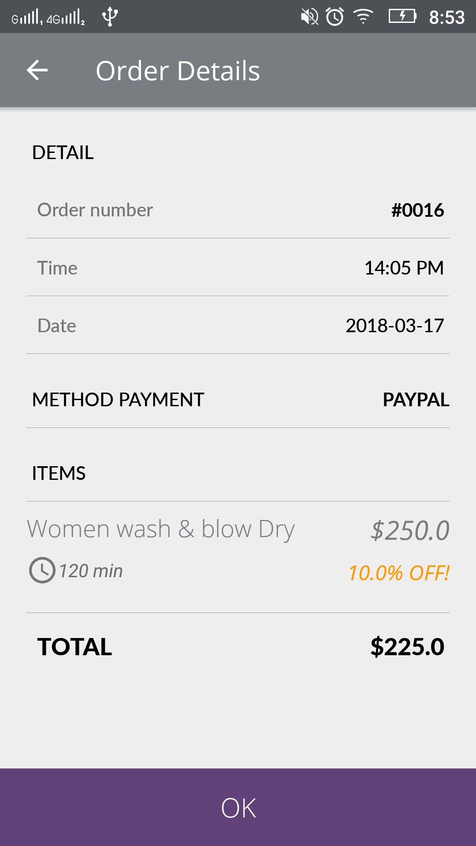The width and height of the screenshot is (476, 846).
Task: Tap the ITEMS section header
Action: click(x=59, y=473)
